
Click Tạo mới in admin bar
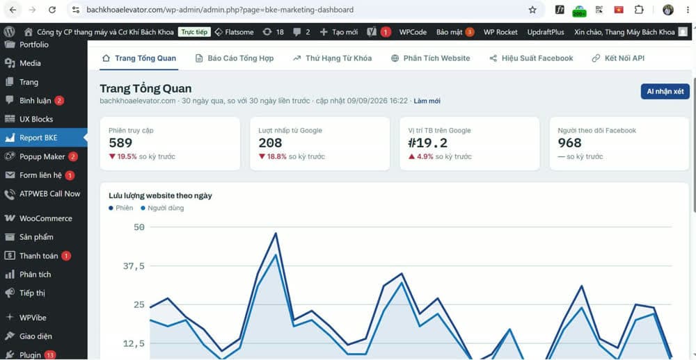click(339, 32)
